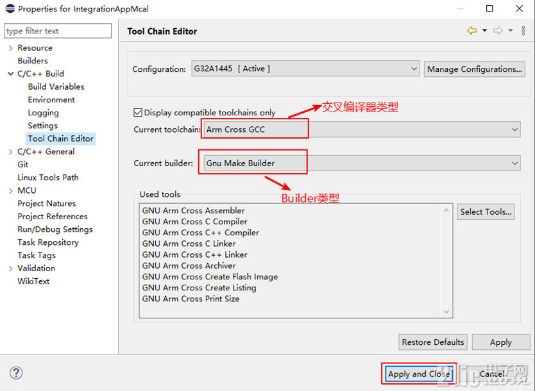Select GNU Arm Cross Assembler in list
The height and width of the screenshot is (391, 535).
(x=194, y=210)
